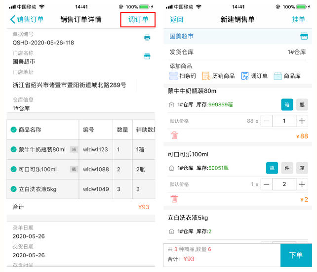Tap quantity field of 蒙牛牛奶 showing 1
Image resolution: width=317 pixels, height=272 pixels.
(x=284, y=121)
